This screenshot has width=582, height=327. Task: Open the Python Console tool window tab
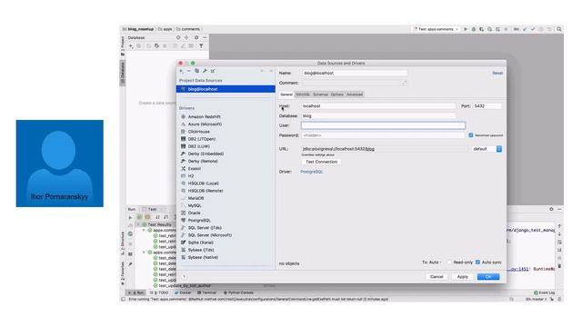238,292
